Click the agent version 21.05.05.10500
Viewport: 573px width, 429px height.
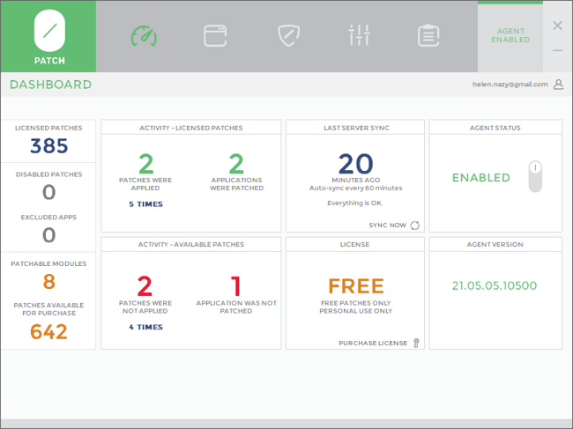coord(495,285)
